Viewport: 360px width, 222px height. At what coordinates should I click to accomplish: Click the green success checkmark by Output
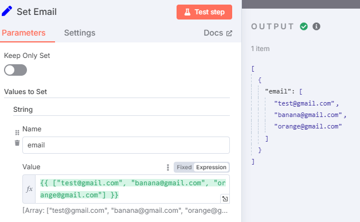coord(304,26)
